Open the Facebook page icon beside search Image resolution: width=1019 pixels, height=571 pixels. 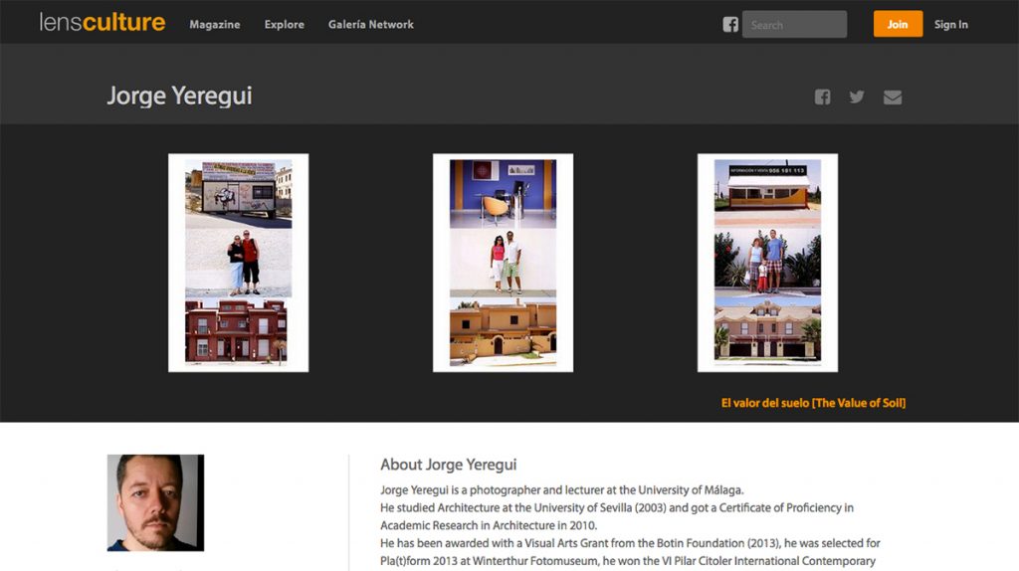[x=730, y=25]
